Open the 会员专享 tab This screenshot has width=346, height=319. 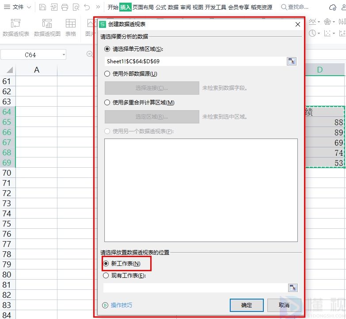[239, 7]
